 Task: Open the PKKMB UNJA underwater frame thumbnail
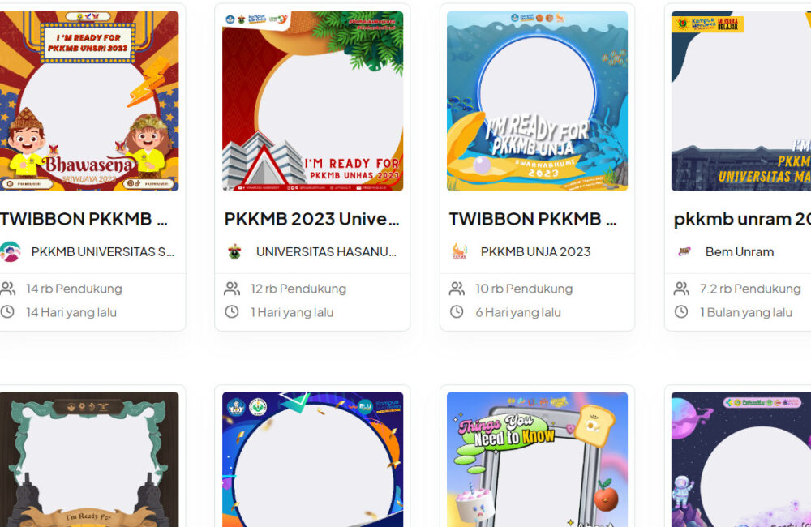[538, 101]
